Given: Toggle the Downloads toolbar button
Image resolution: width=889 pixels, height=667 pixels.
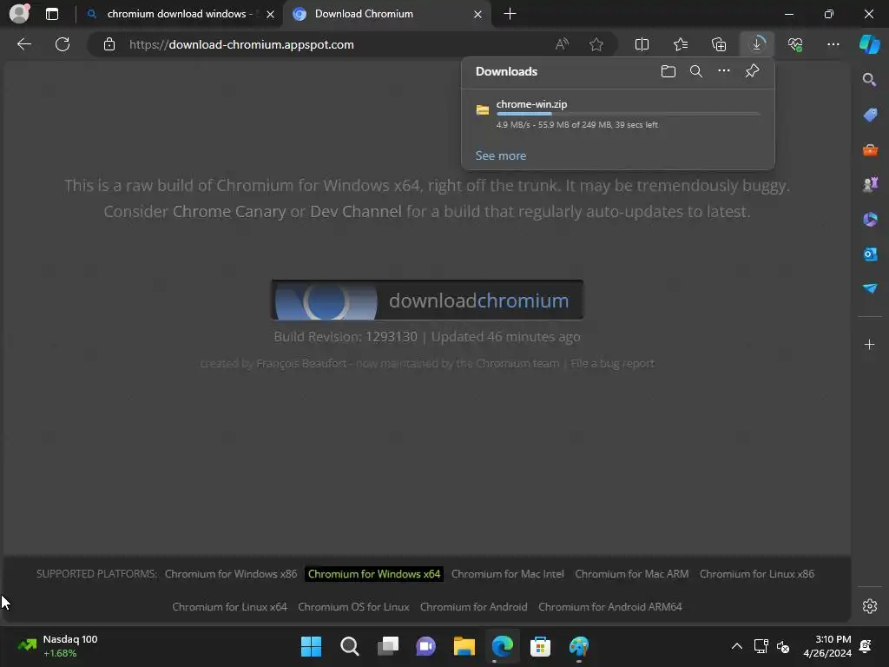Looking at the screenshot, I should click(x=757, y=44).
